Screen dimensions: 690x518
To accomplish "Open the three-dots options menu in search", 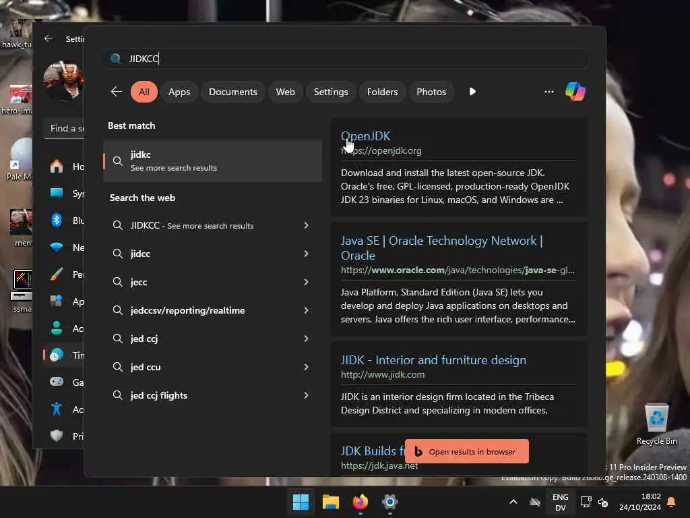I will tap(548, 92).
